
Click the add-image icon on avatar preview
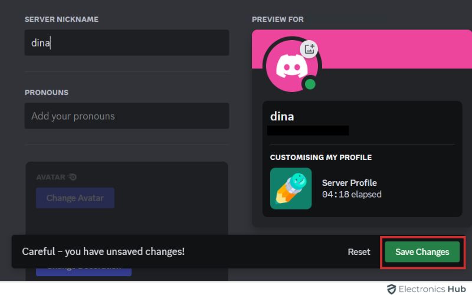309,49
